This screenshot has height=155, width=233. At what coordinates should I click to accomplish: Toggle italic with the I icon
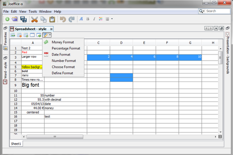coord(94,19)
